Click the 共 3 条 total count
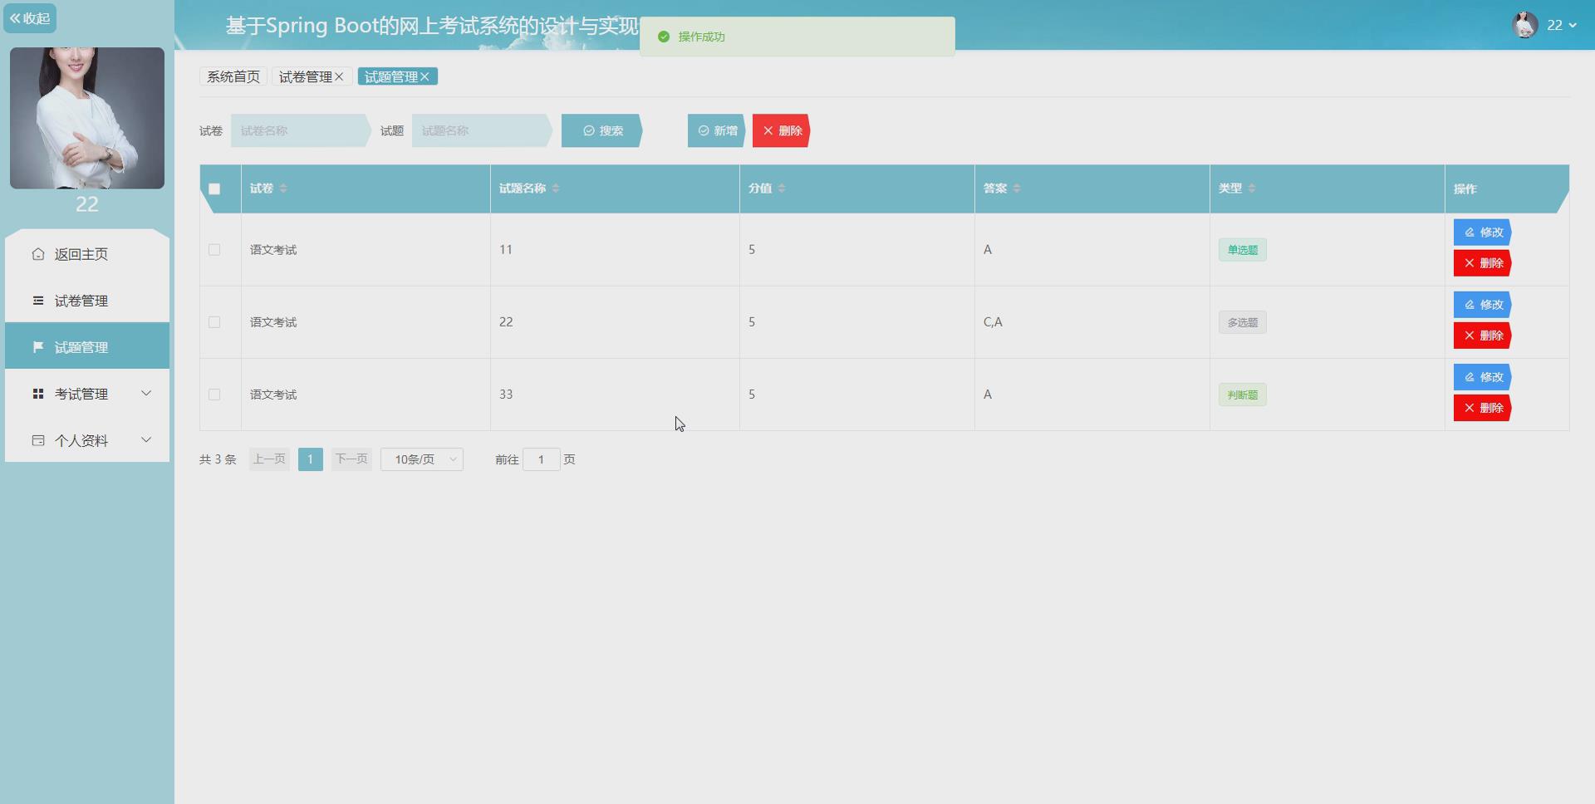 pos(218,459)
